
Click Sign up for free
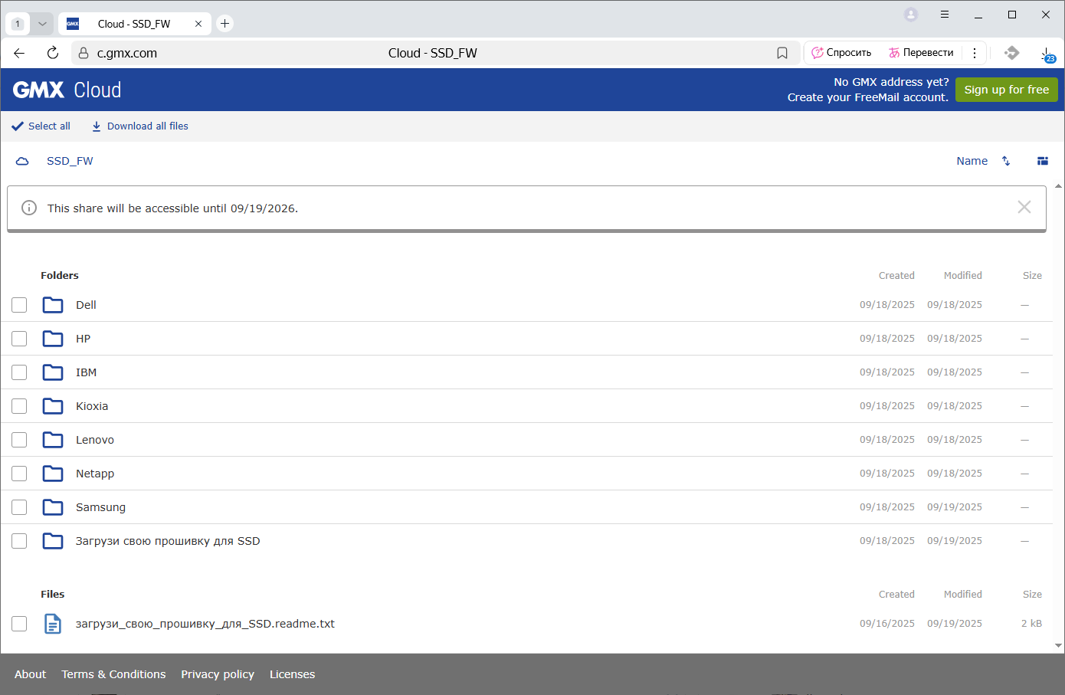click(1007, 90)
